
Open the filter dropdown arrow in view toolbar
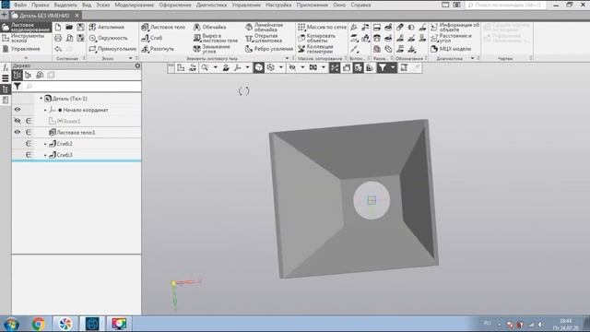[x=393, y=67]
